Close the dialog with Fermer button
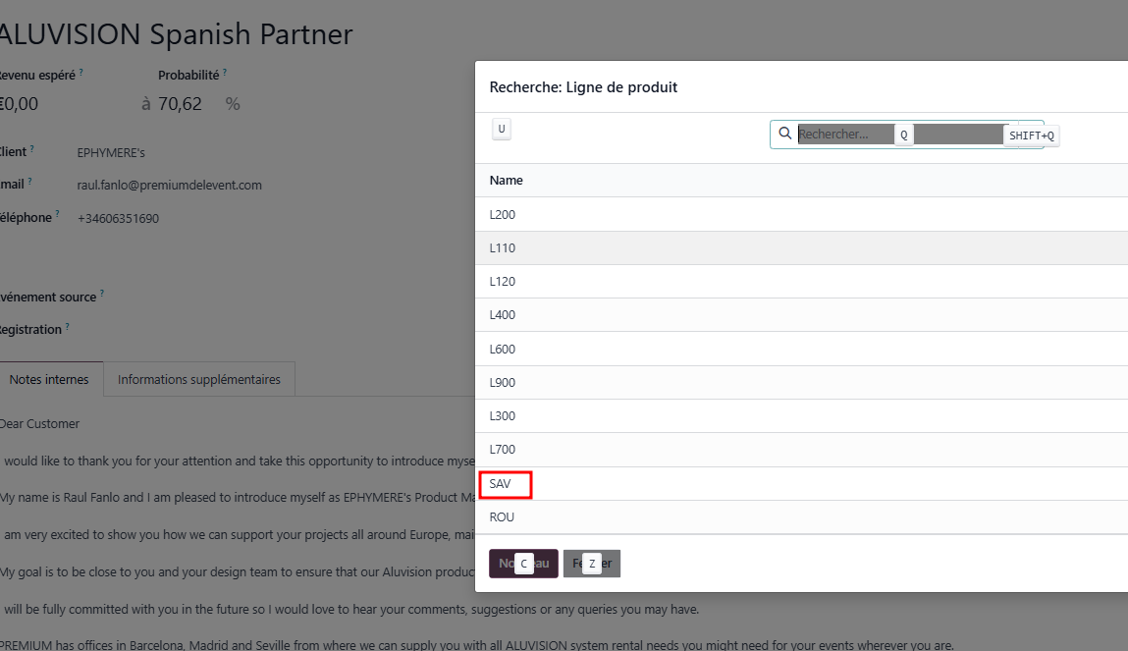The width and height of the screenshot is (1128, 651). 592,564
